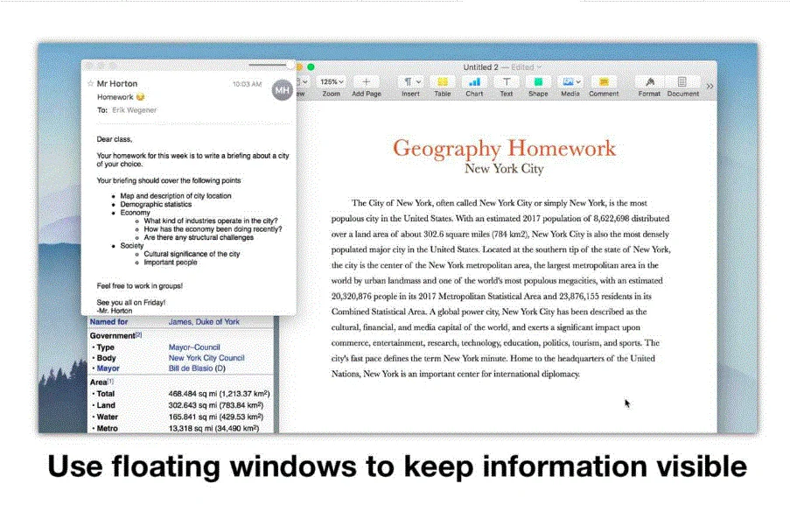The width and height of the screenshot is (790, 519).
Task: Click the New York City subtitle
Action: (504, 169)
